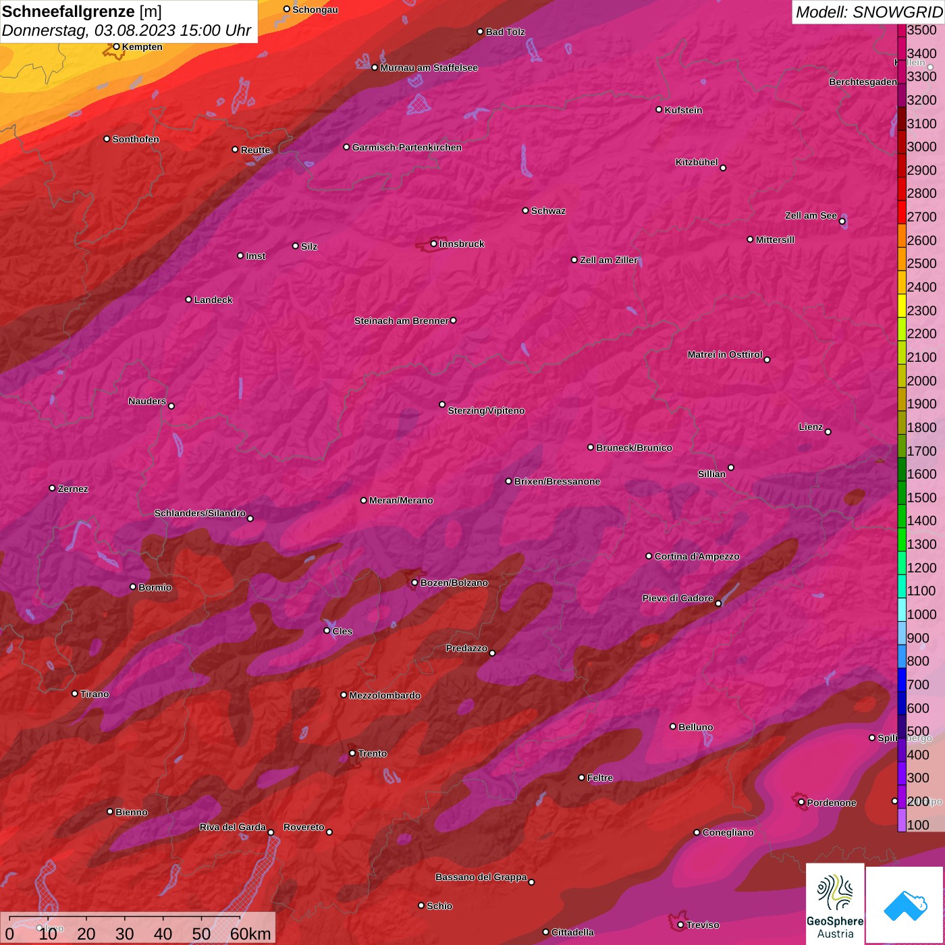The height and width of the screenshot is (945, 945).
Task: Select the Predazzo label
Action: [466, 648]
